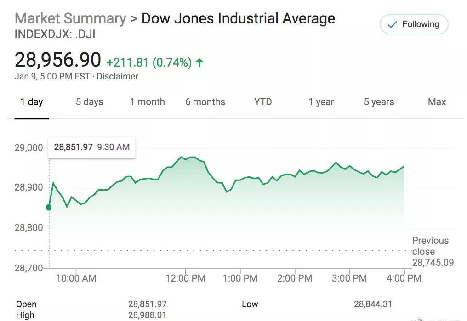This screenshot has height=321, width=467.
Task: Click the chart at 12:00 PM
Action: (x=186, y=159)
